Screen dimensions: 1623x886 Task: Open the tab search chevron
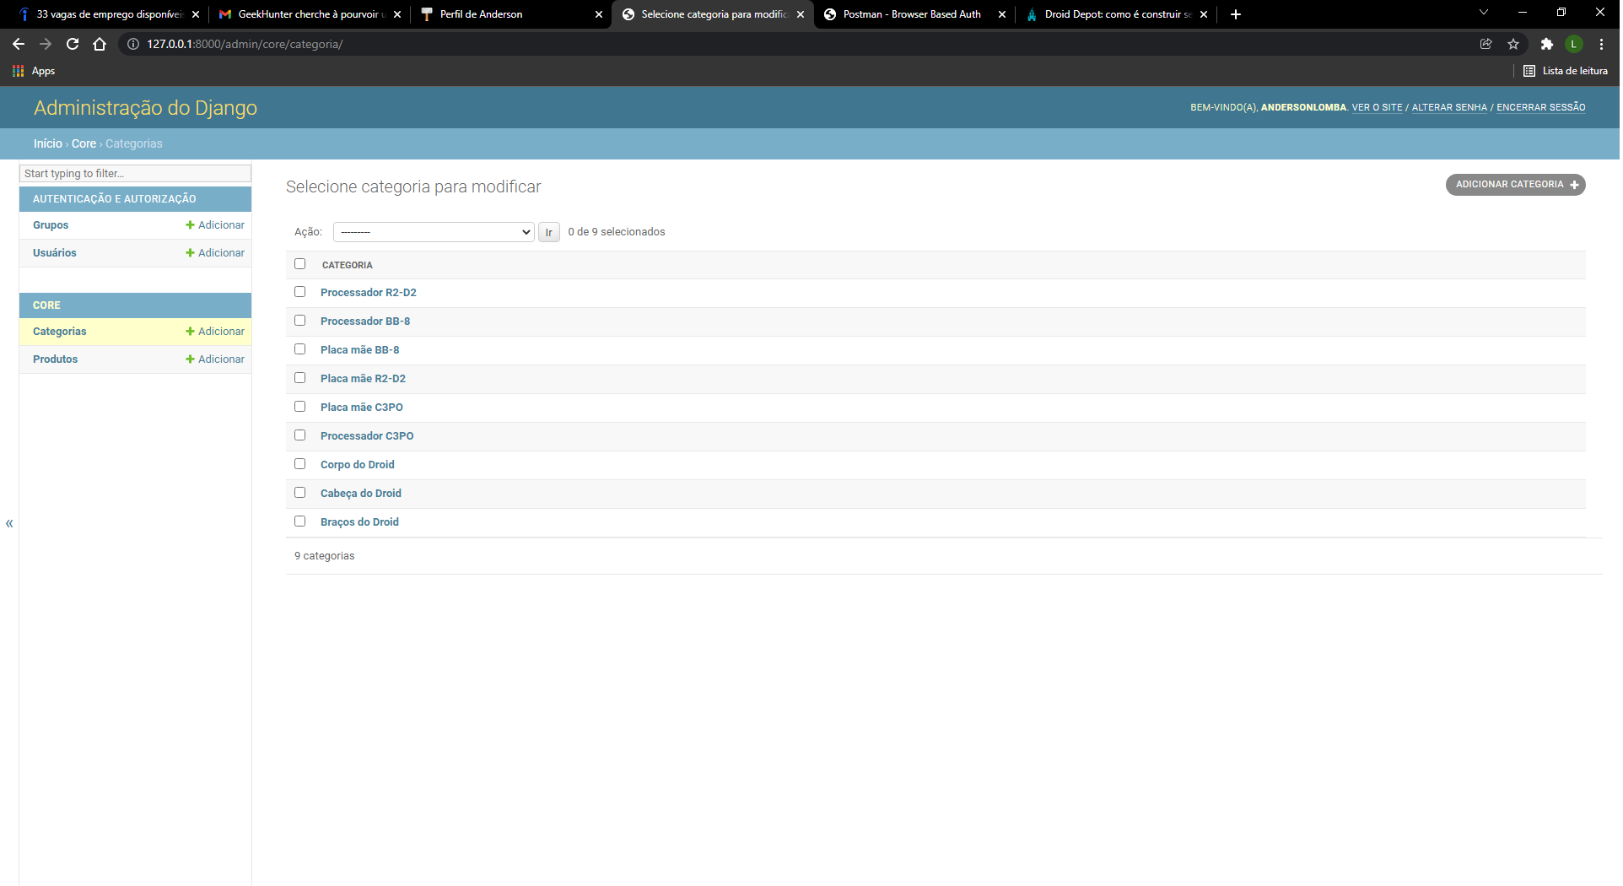(x=1483, y=12)
